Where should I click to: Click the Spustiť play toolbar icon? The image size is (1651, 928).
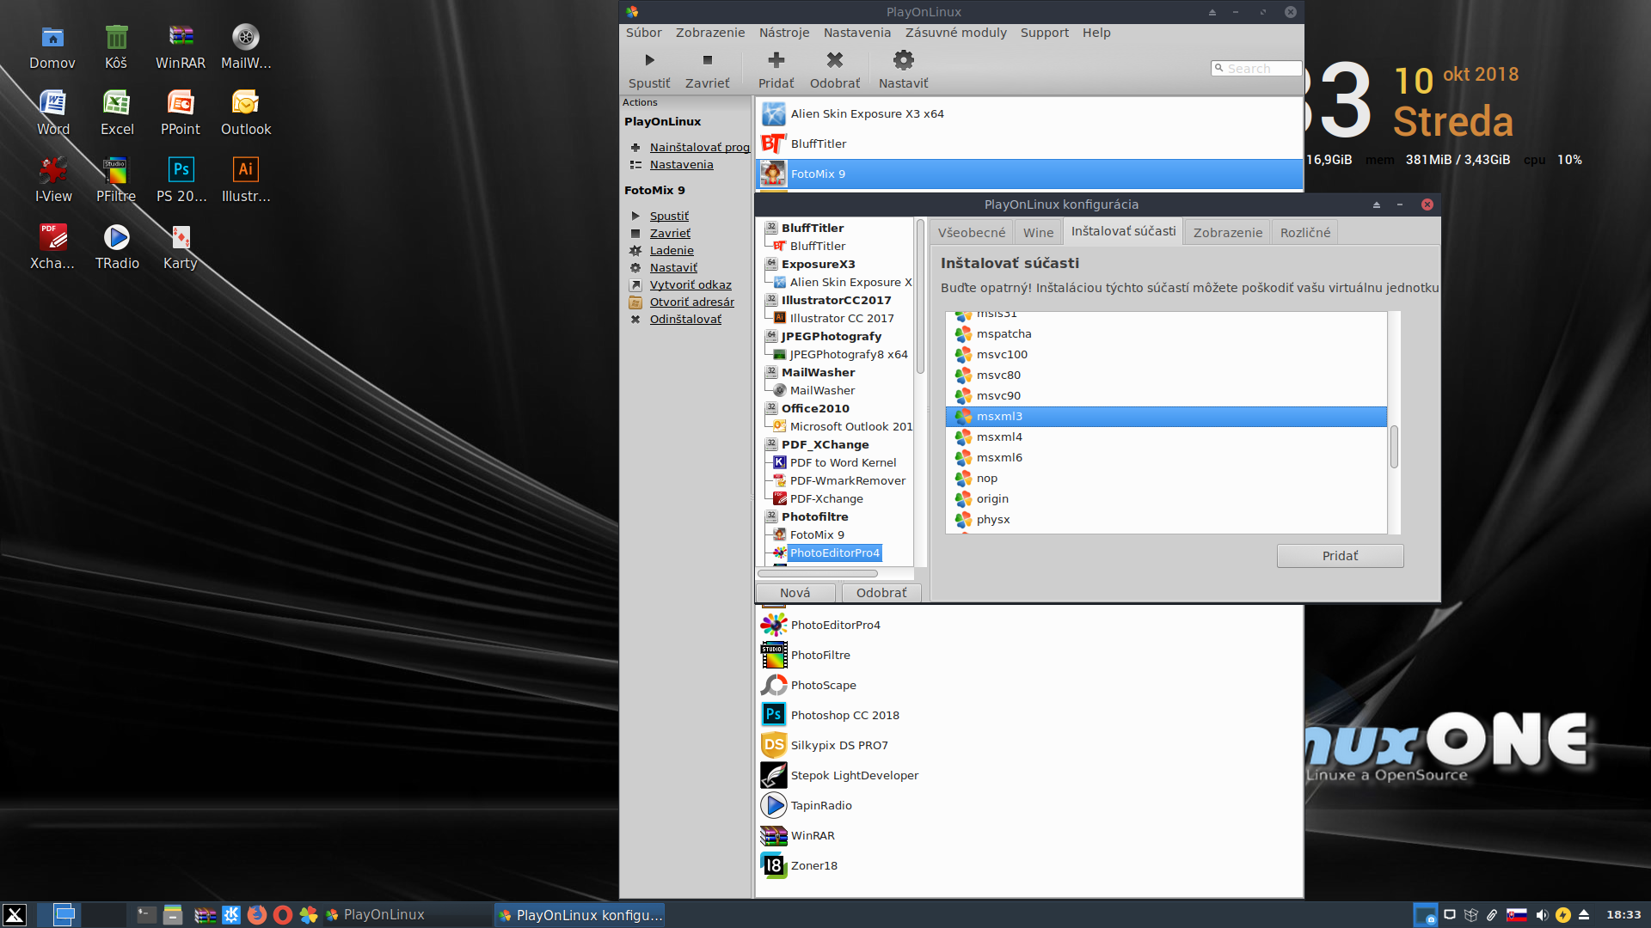click(649, 60)
